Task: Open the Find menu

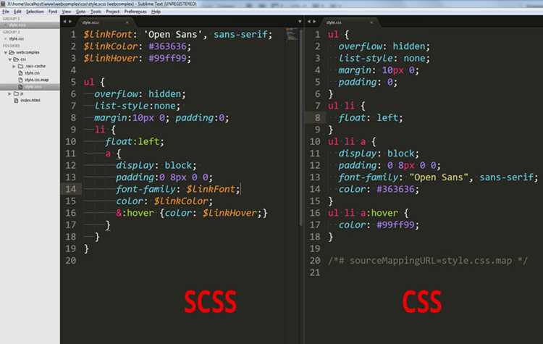Action: [53, 12]
